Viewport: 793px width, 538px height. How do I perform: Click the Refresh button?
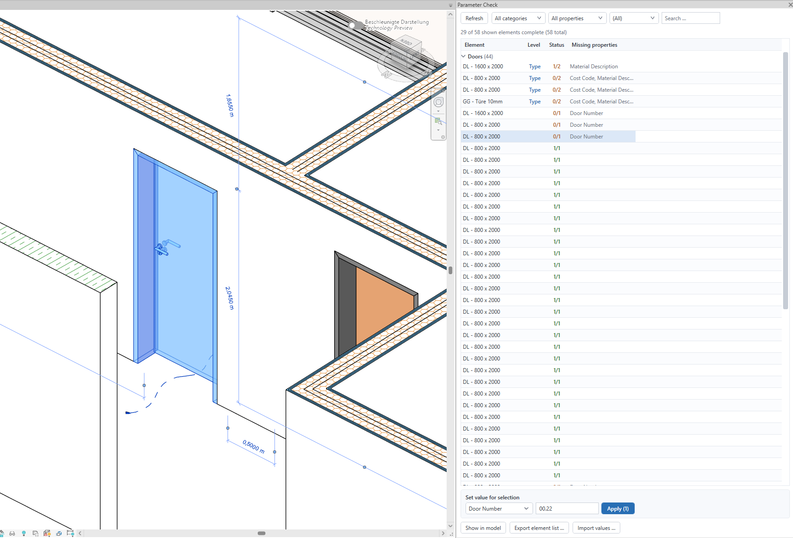[474, 18]
